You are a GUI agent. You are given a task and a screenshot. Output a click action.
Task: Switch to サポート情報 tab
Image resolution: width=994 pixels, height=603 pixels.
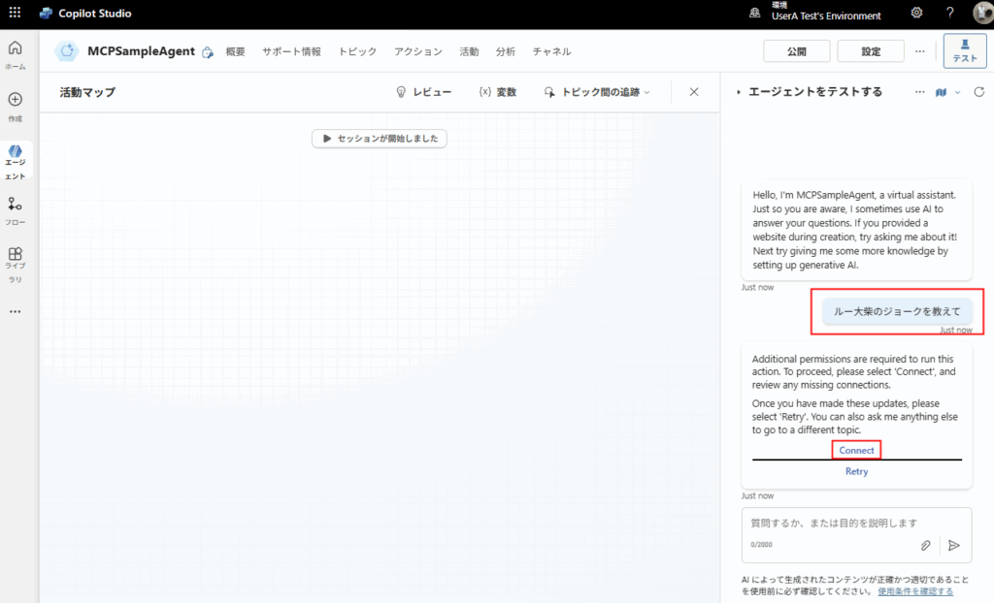(291, 51)
